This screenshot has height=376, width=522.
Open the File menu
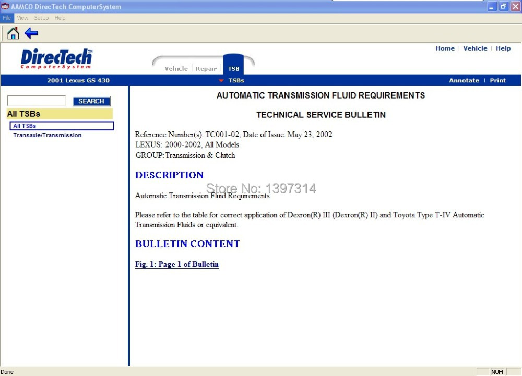(x=7, y=18)
